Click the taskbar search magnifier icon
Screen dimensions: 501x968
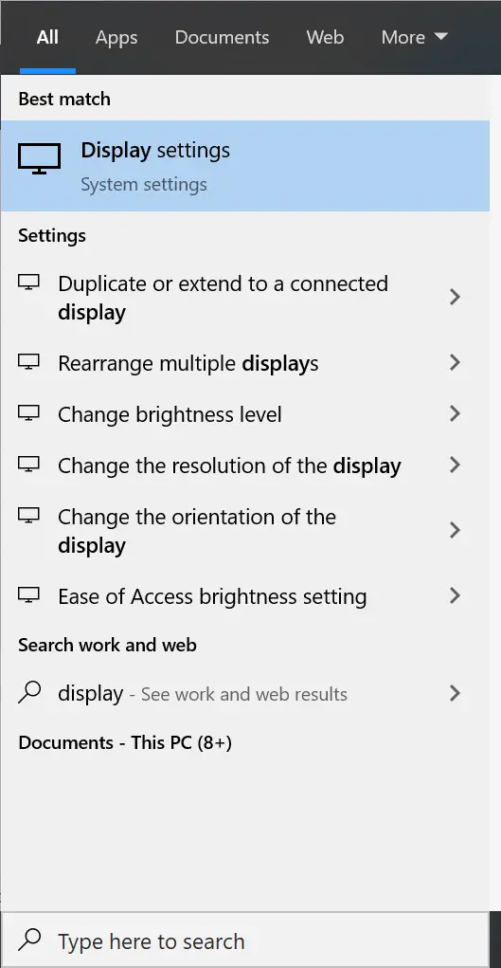(29, 941)
